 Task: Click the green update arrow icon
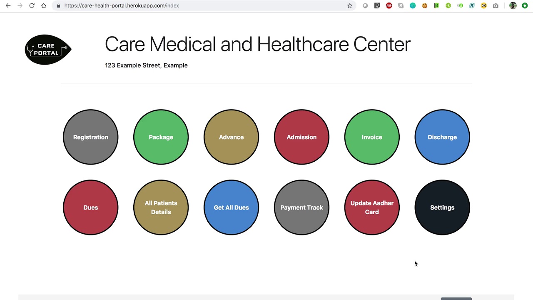525,6
